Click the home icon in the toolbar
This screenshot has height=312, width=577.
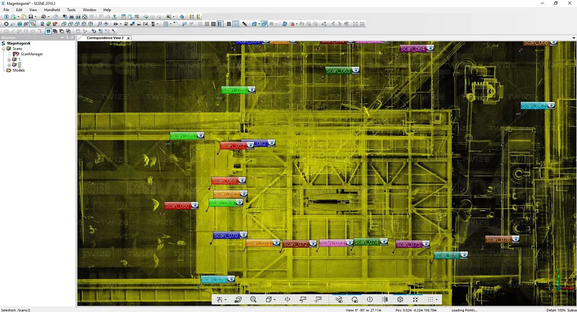pos(84,17)
